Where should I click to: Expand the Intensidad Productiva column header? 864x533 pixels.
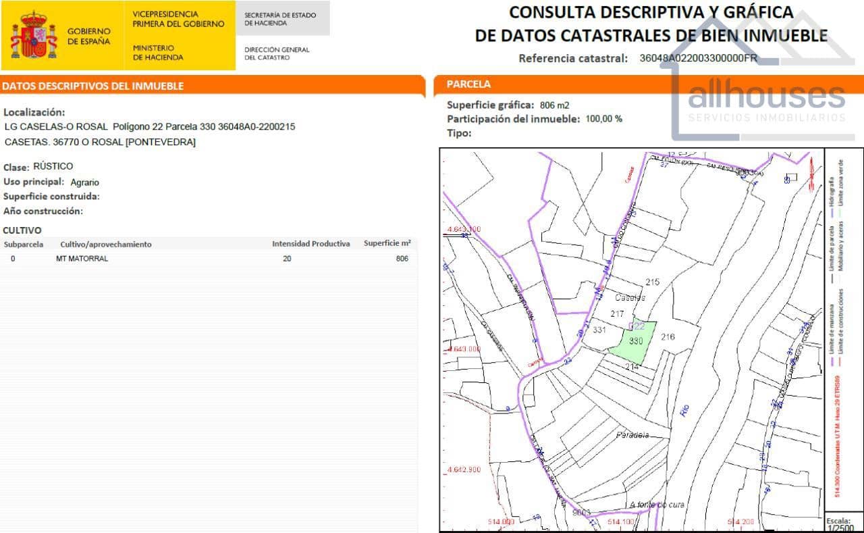[x=311, y=244]
